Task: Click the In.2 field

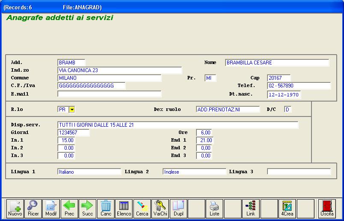Action: click(x=66, y=148)
